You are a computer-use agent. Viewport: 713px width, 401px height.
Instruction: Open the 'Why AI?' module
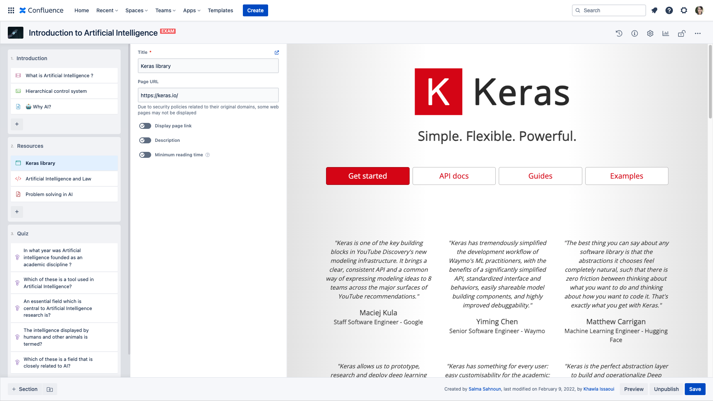click(64, 107)
